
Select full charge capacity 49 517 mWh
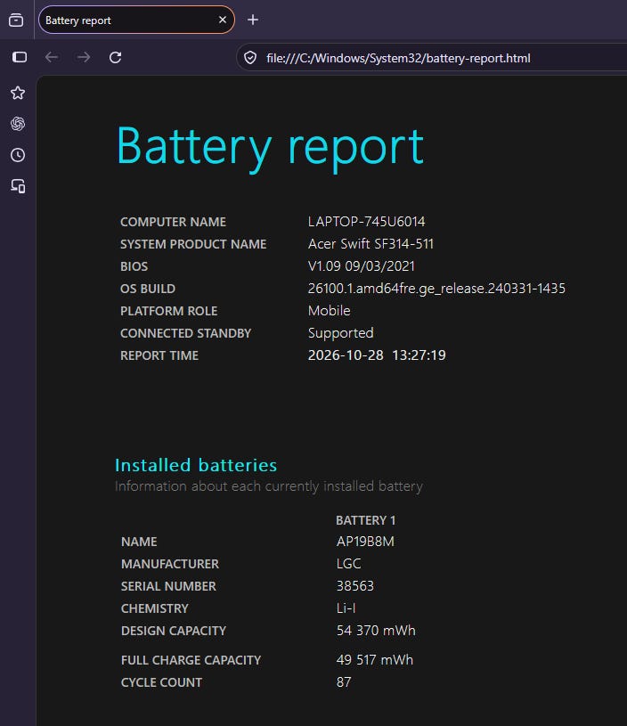[x=375, y=660]
